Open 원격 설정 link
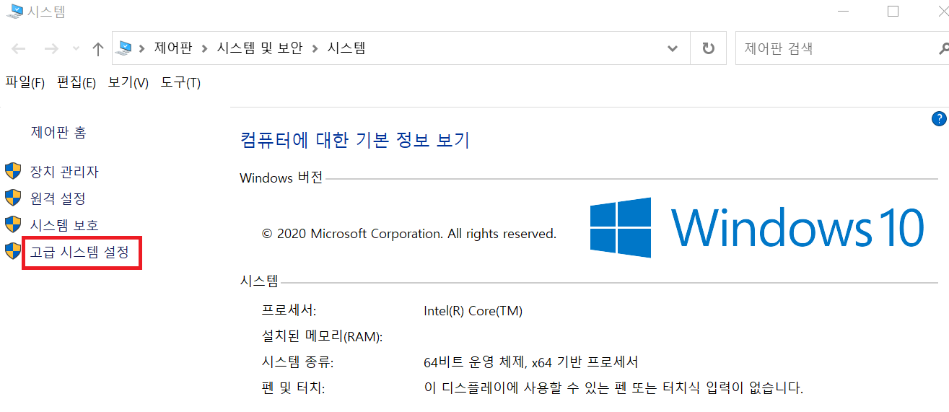This screenshot has width=949, height=412. [58, 198]
